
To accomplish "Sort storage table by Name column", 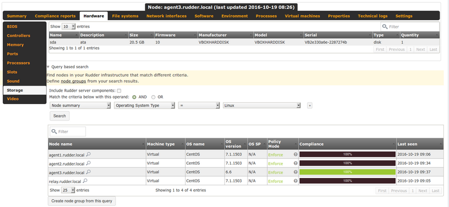I will tap(64, 35).
